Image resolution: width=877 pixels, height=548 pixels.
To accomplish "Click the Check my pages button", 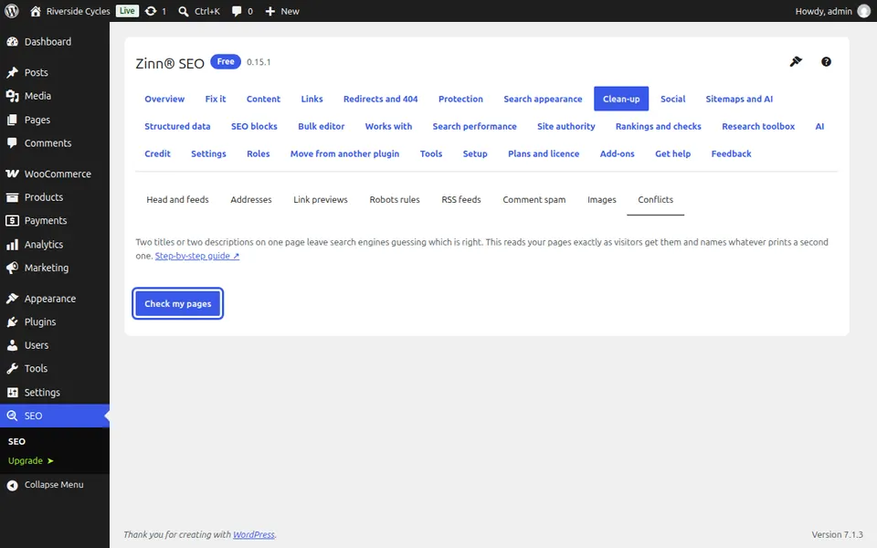I will (x=178, y=303).
